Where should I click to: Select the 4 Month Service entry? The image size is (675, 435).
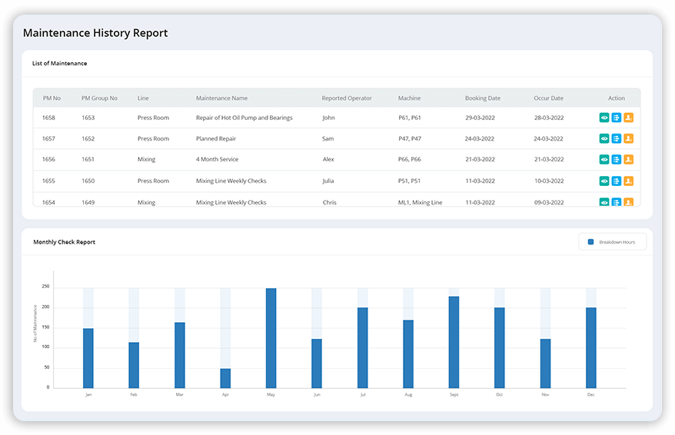(x=217, y=160)
